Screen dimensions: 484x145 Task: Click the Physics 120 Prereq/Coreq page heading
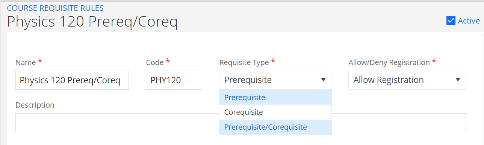click(x=92, y=22)
